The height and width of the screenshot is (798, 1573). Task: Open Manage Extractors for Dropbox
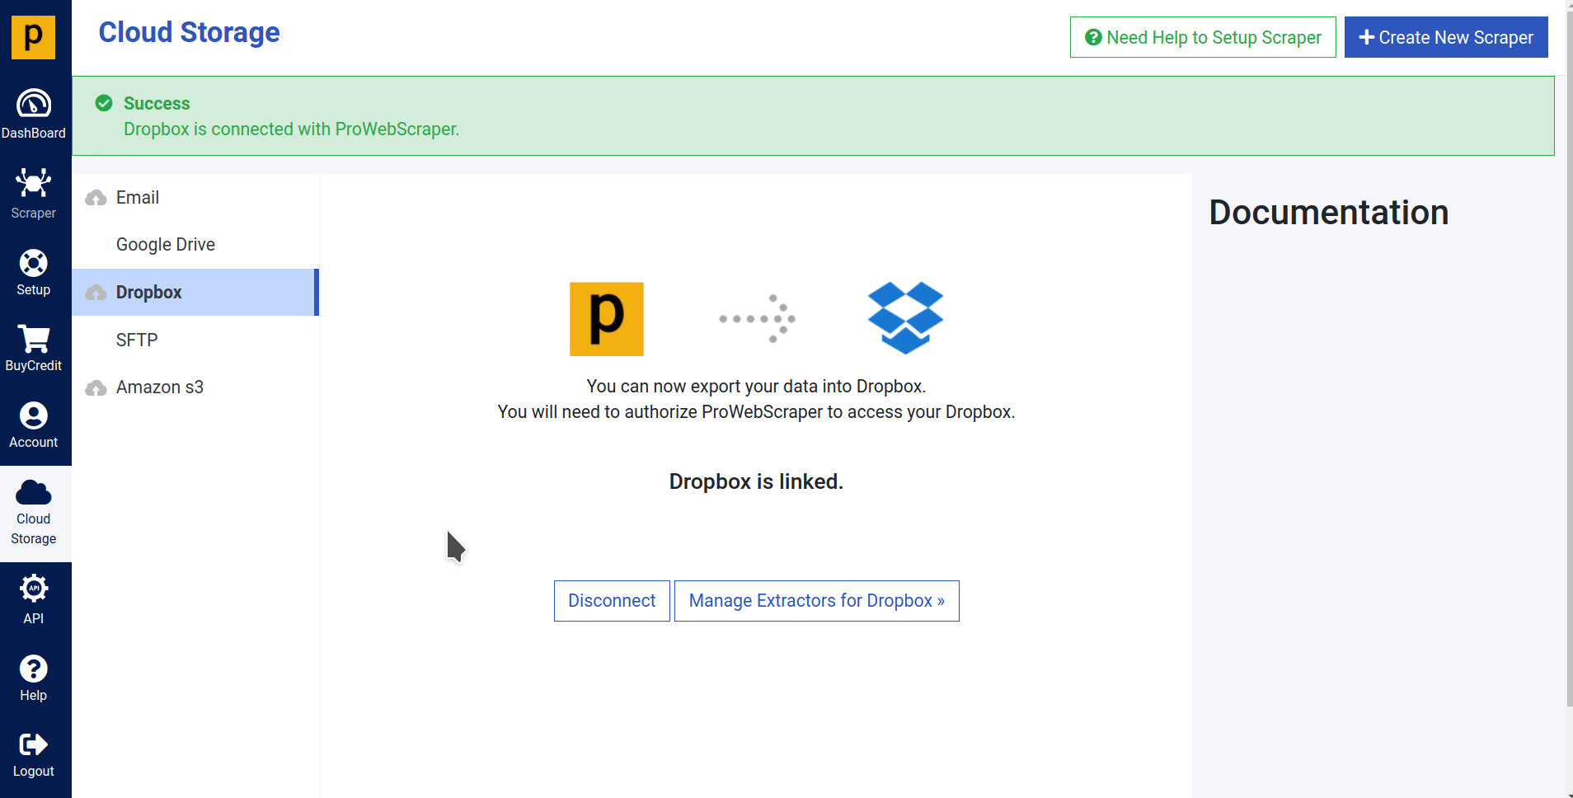(817, 601)
